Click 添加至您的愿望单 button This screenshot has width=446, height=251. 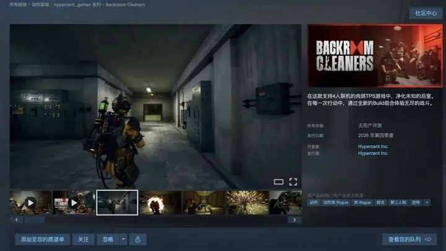click(x=42, y=239)
